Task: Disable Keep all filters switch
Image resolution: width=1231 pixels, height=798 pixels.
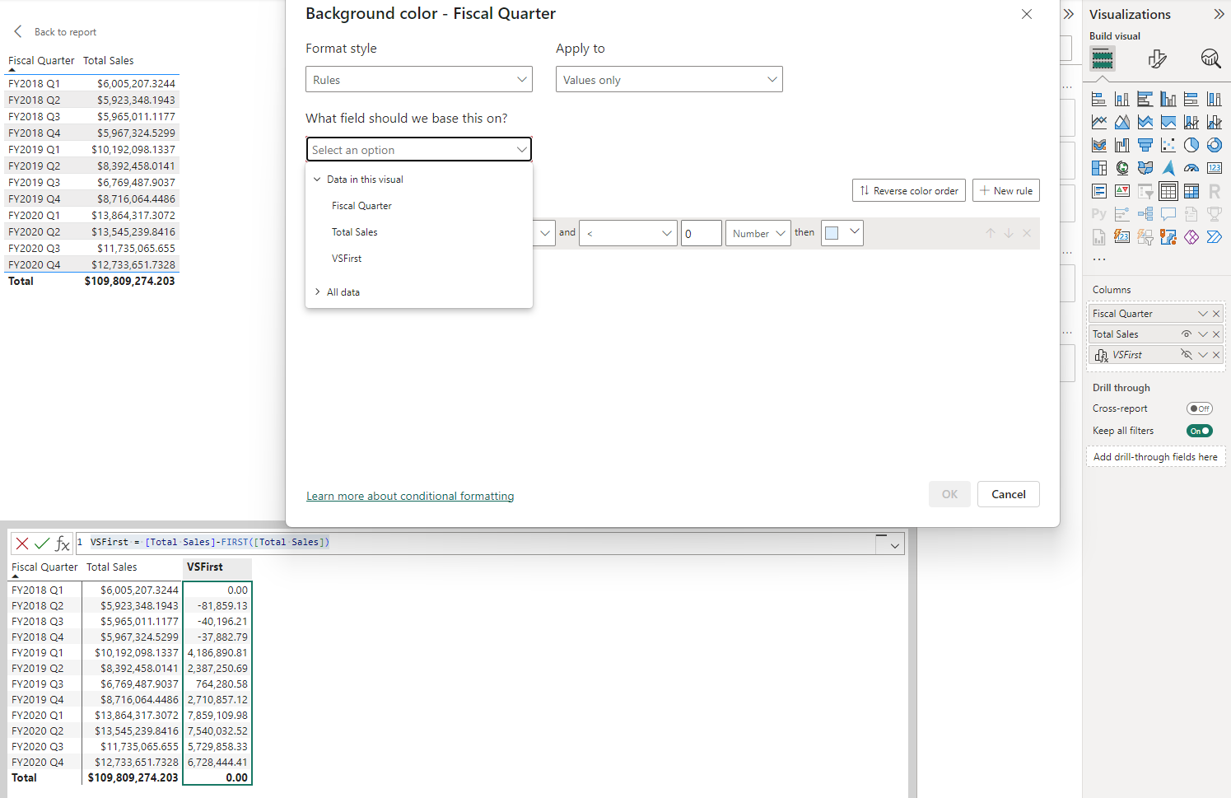Action: (1199, 431)
